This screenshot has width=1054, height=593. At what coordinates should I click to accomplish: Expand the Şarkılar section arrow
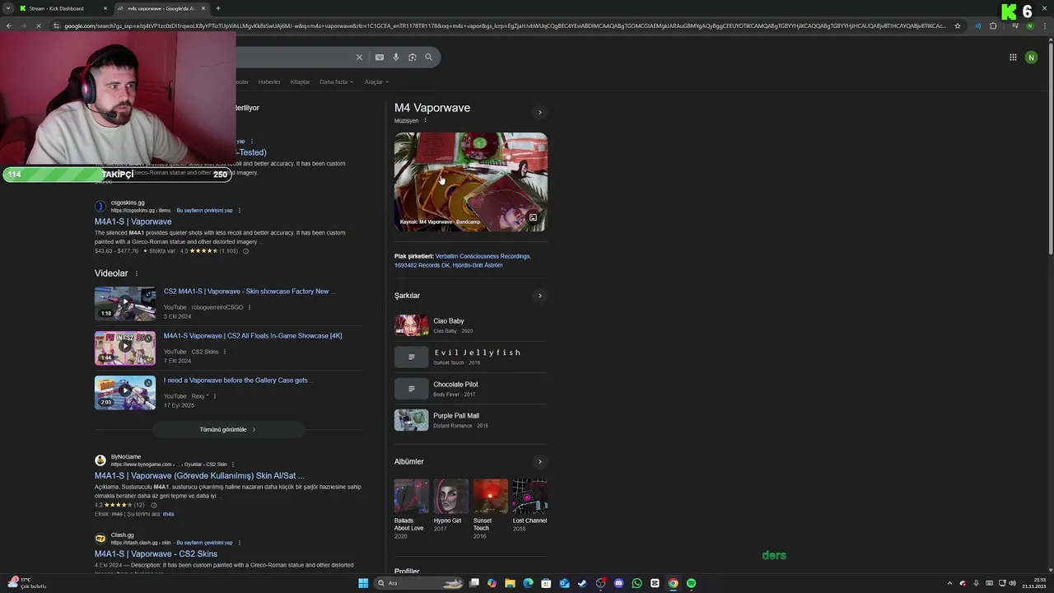[x=540, y=296]
